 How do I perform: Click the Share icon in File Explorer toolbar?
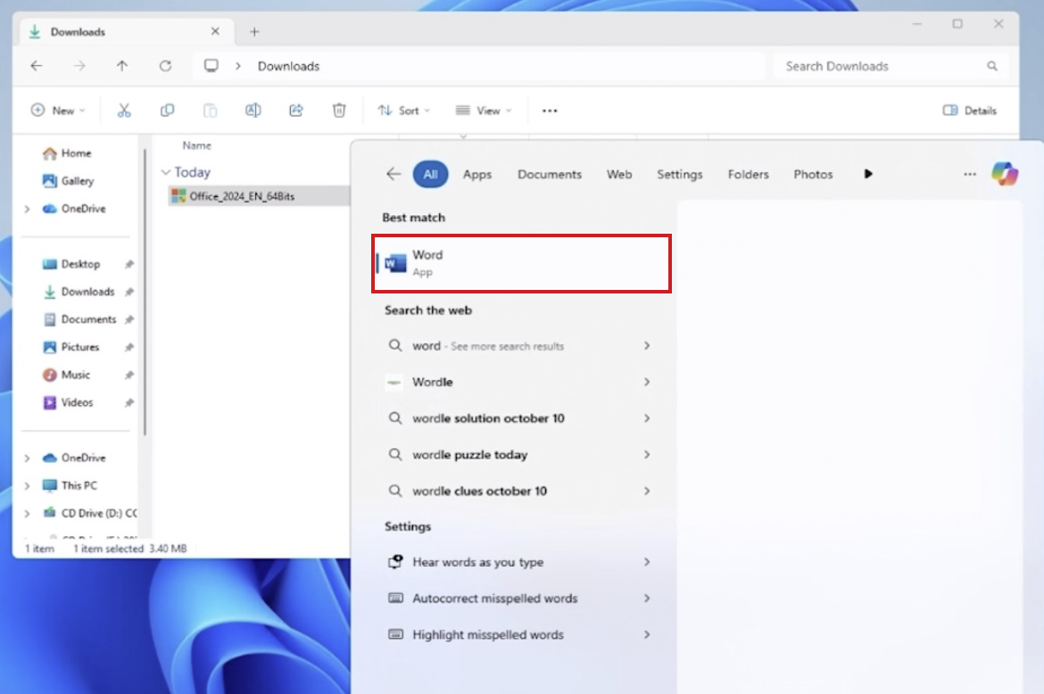295,111
